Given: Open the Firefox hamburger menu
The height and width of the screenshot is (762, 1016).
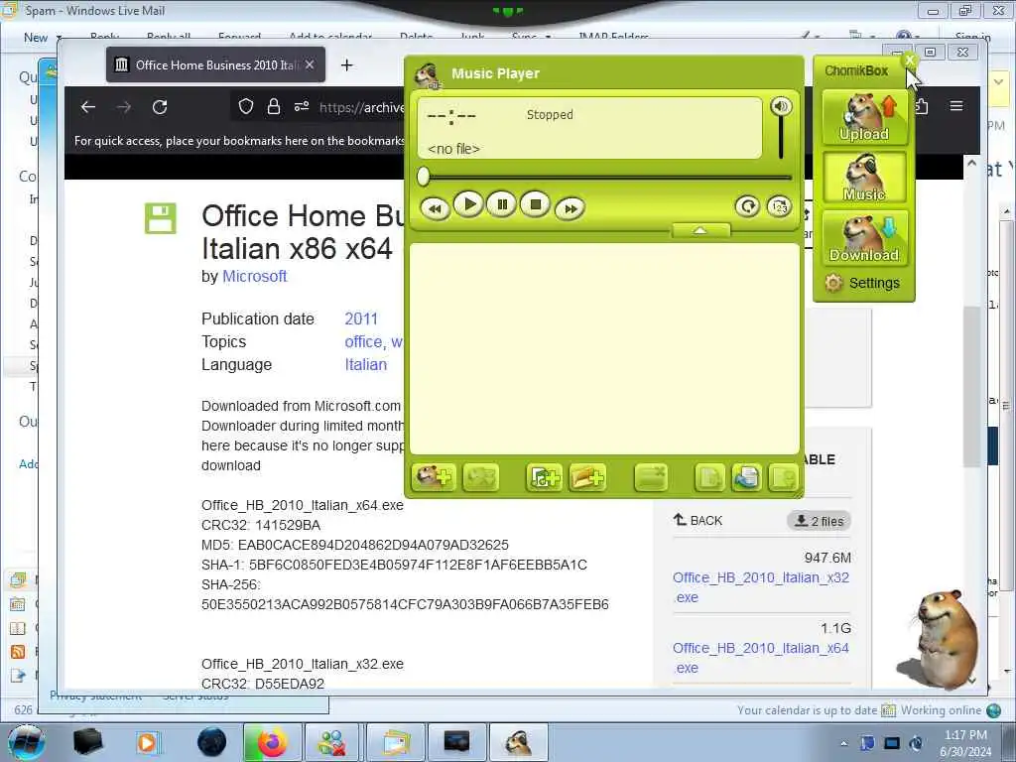Looking at the screenshot, I should 956,106.
